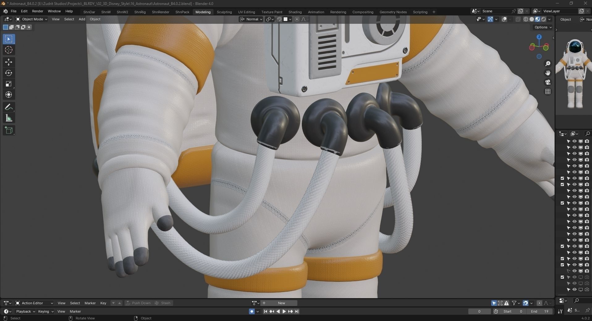The height and width of the screenshot is (321, 592).
Task: Select the Transform tool
Action: click(9, 95)
